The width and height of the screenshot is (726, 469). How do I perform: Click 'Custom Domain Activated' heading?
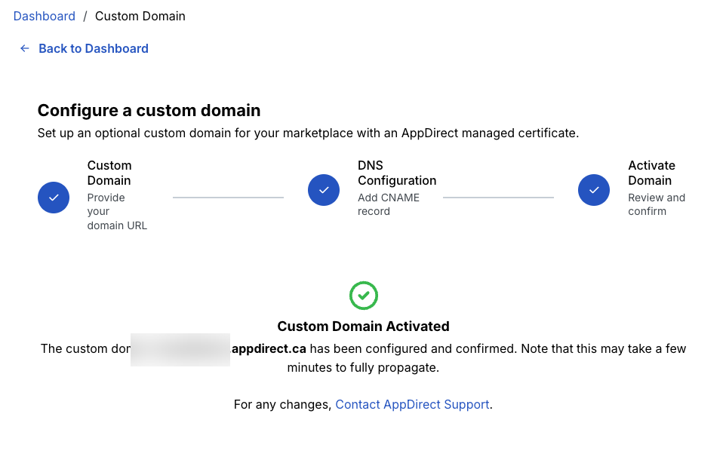(x=364, y=326)
